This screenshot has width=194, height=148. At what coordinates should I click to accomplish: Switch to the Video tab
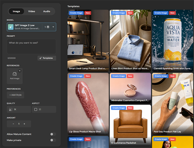click(32, 11)
